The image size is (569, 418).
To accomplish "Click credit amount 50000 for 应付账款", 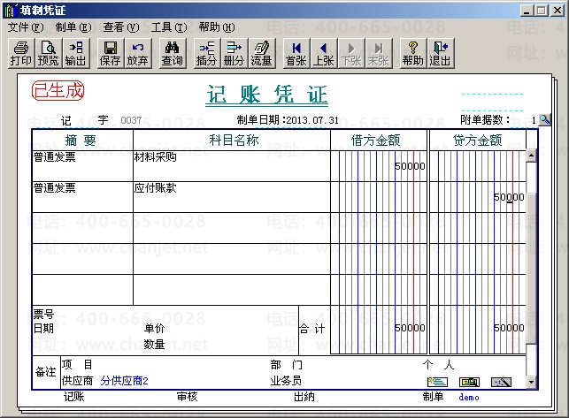I will [509, 197].
